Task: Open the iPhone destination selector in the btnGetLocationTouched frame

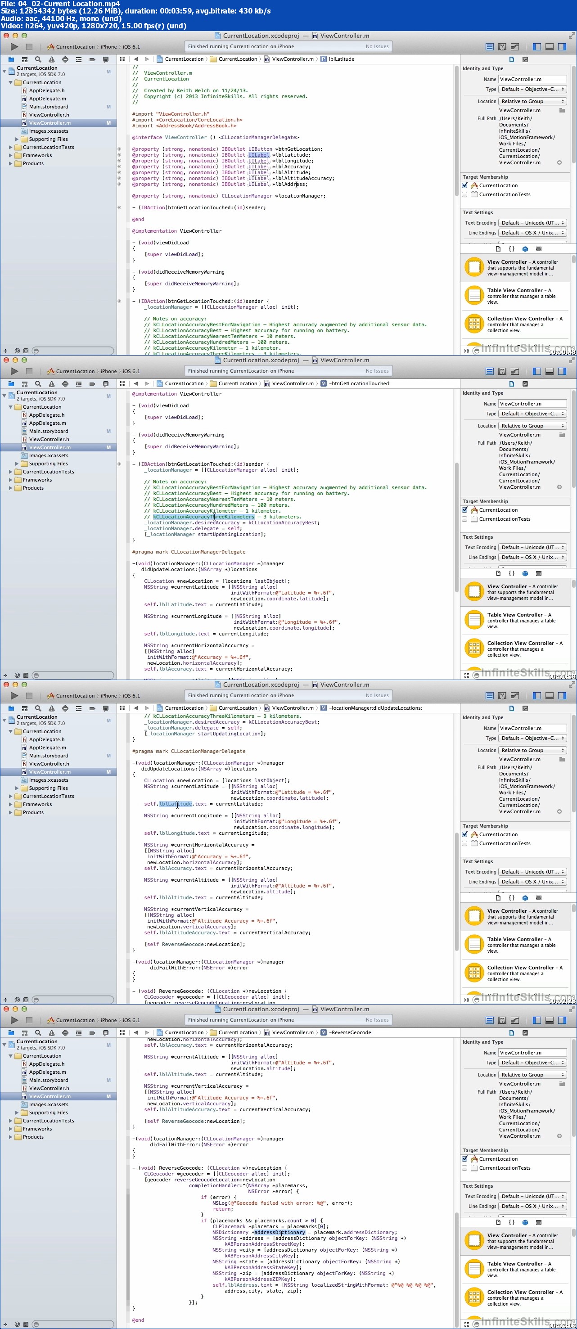Action: 108,371
